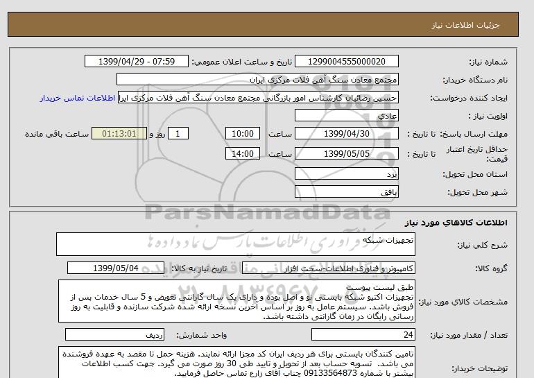Click the شماره نیاز field 1299004555000020
The height and width of the screenshot is (378, 534).
[346, 61]
